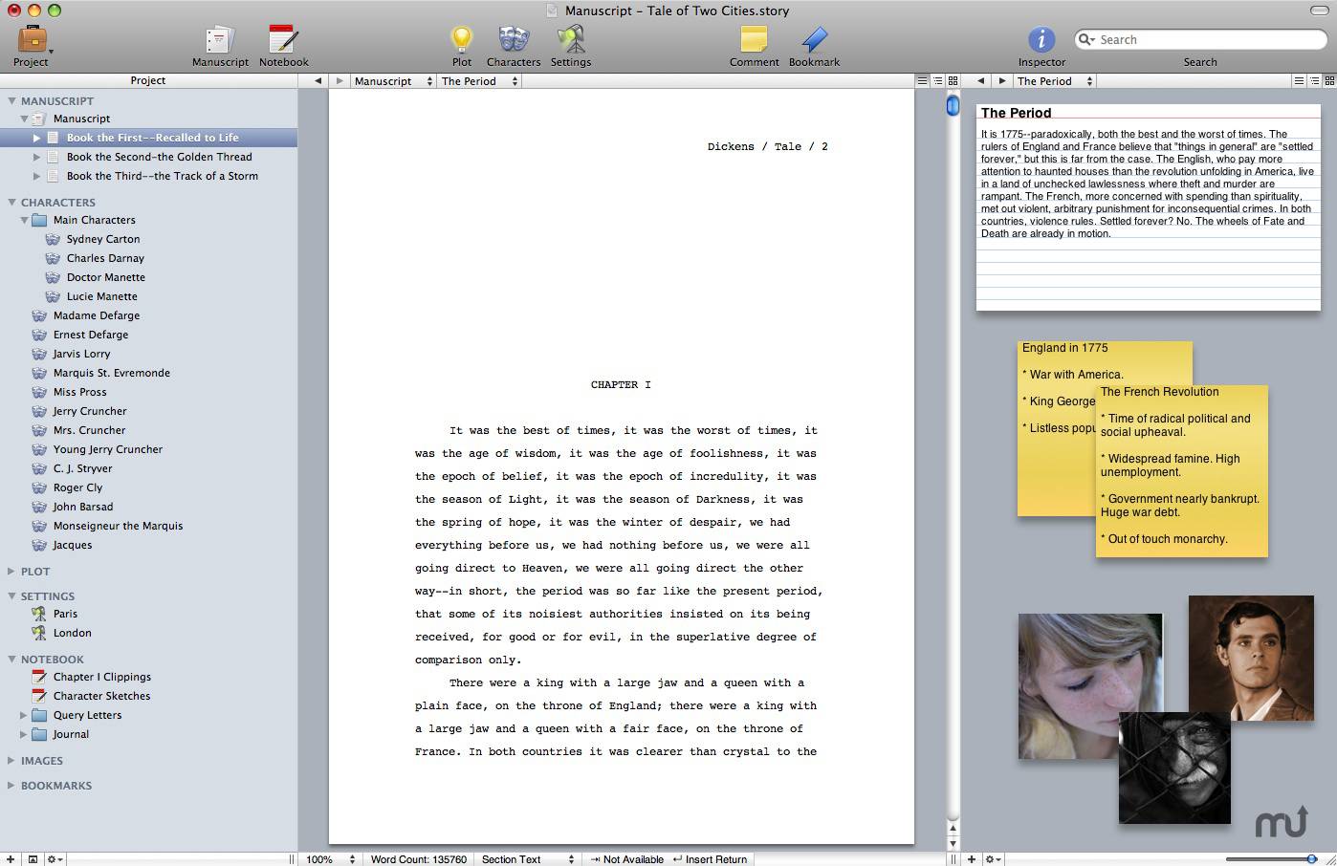The height and width of the screenshot is (866, 1337).
Task: Adjust the inspector thumbnail size slider
Action: click(x=1311, y=859)
